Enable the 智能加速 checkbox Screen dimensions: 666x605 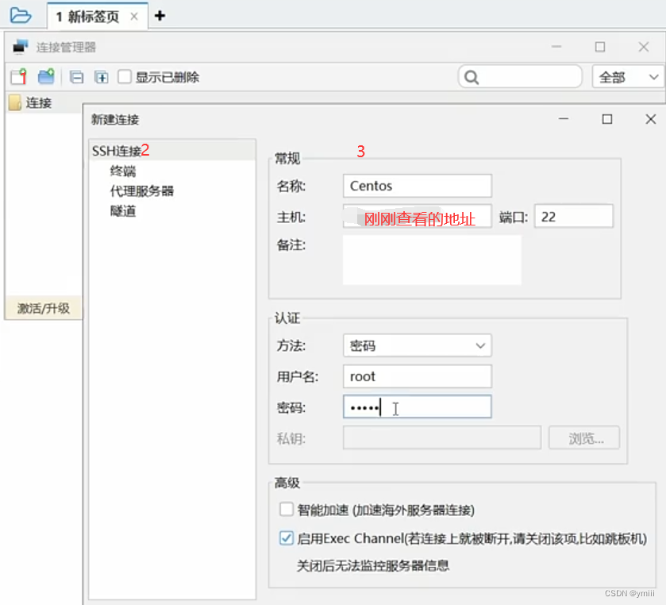(x=287, y=510)
